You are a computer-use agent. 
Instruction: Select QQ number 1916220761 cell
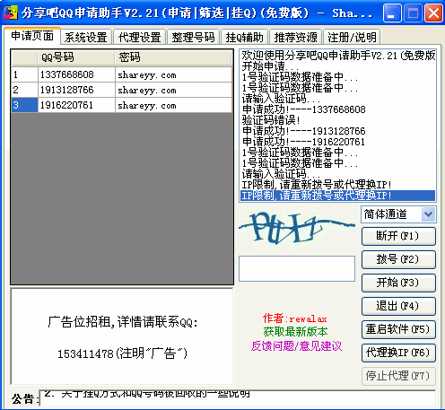(76, 105)
